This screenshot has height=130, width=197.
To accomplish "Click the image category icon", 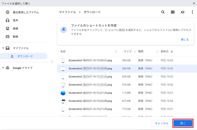I will (x=8, y=29).
